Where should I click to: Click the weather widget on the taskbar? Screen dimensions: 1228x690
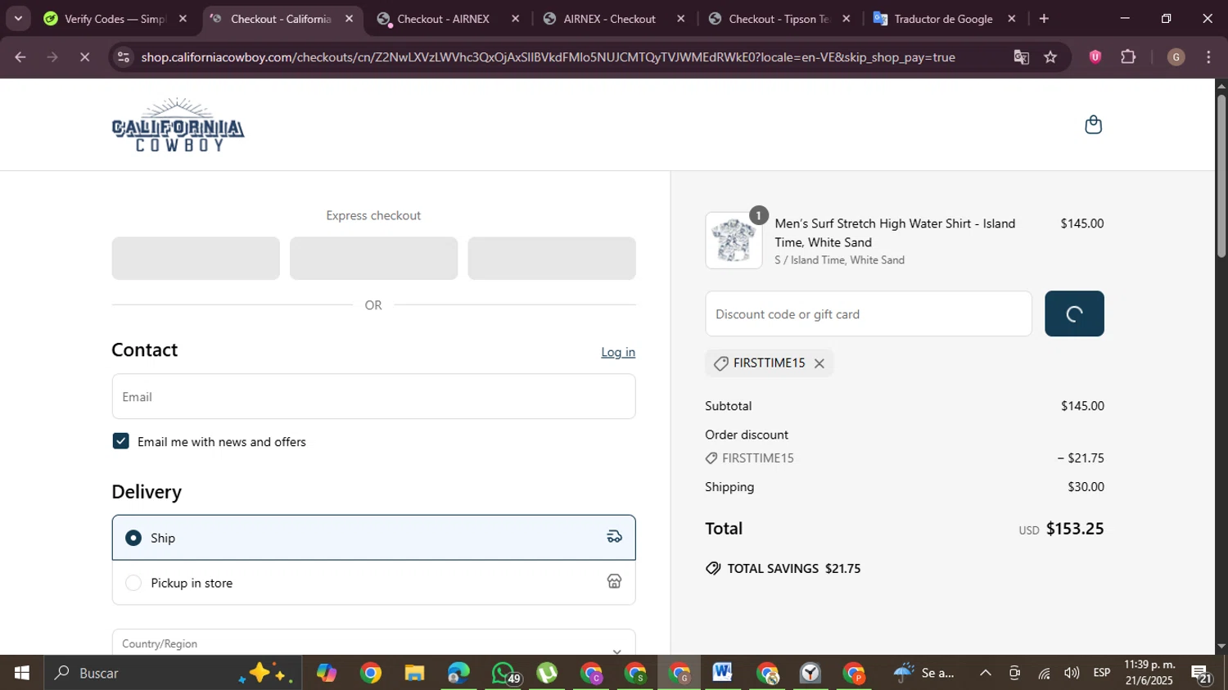tap(924, 673)
